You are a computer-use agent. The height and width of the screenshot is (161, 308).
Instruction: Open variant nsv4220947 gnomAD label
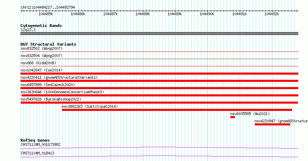point(281,121)
